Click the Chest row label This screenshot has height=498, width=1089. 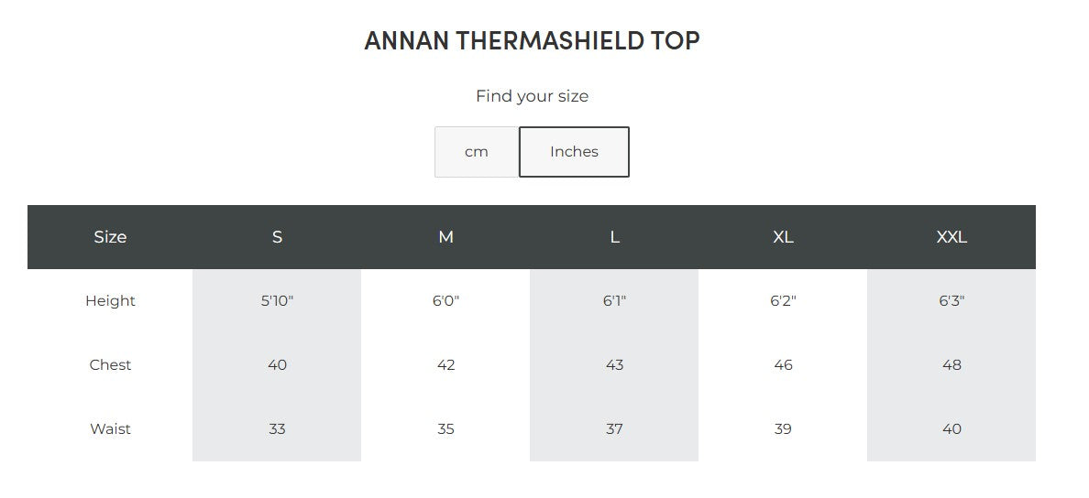point(110,365)
